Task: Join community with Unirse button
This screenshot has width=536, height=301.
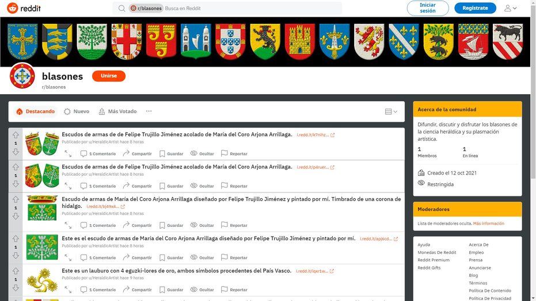Action: (109, 76)
